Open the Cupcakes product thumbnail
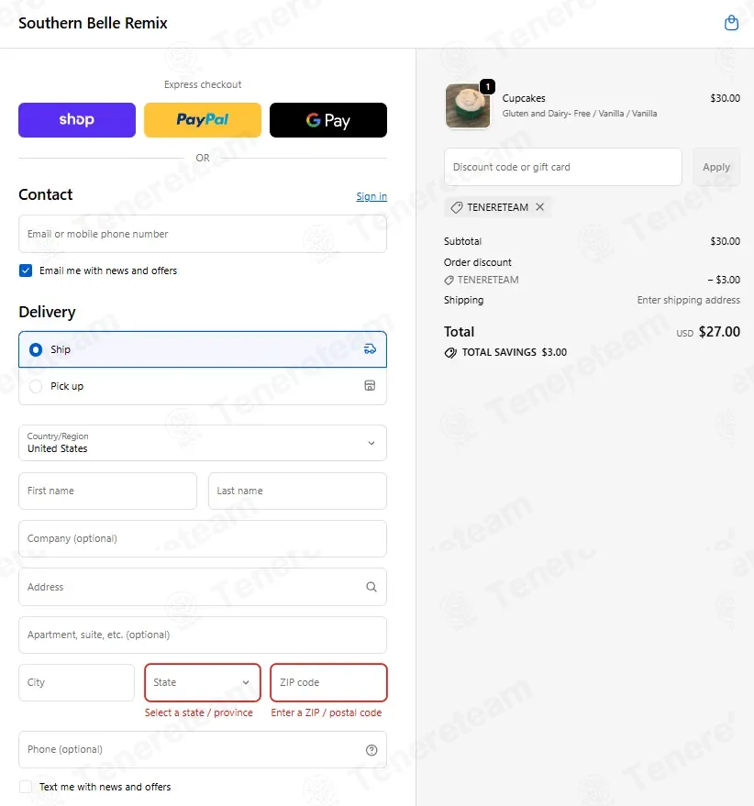Viewport: 754px width, 806px height. (x=468, y=105)
